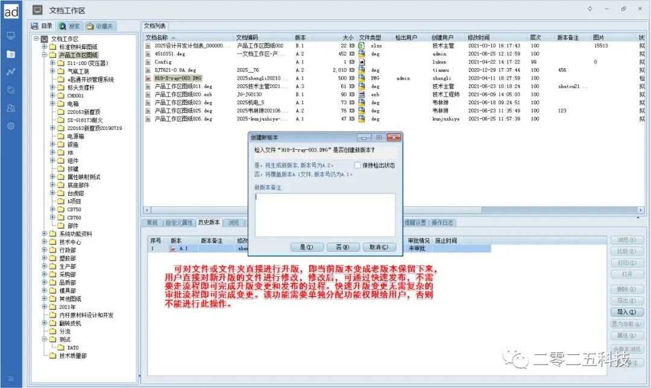
Task: Click dwg type icon for 产品工作区图纸026.dwg
Action: point(362,119)
